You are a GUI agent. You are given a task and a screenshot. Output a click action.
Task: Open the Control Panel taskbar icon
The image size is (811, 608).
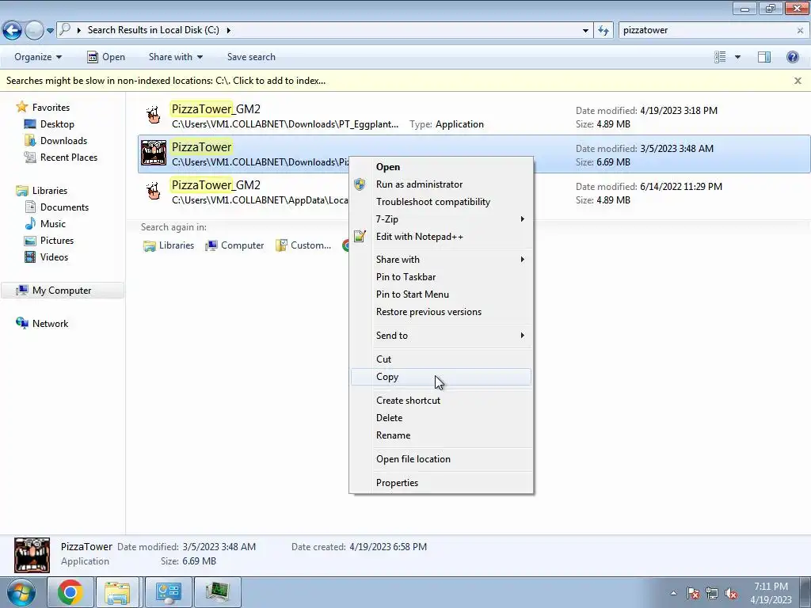[168, 592]
